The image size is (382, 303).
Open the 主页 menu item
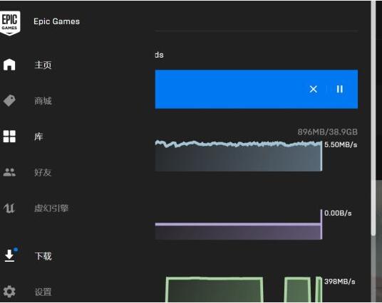click(x=43, y=65)
